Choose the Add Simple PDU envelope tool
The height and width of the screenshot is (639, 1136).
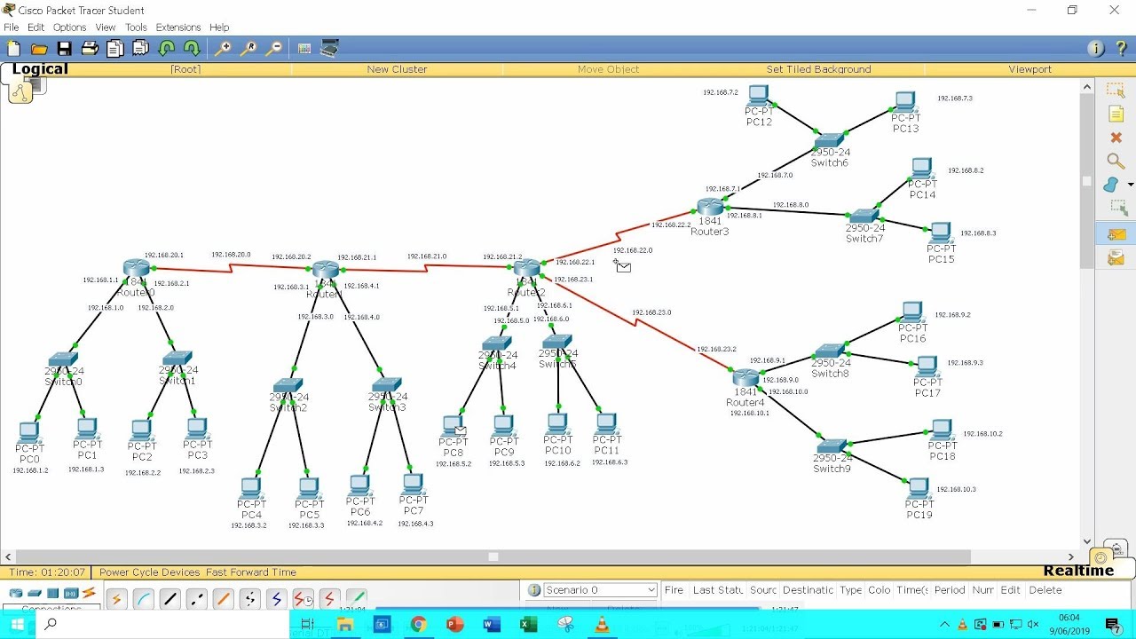[x=1116, y=234]
